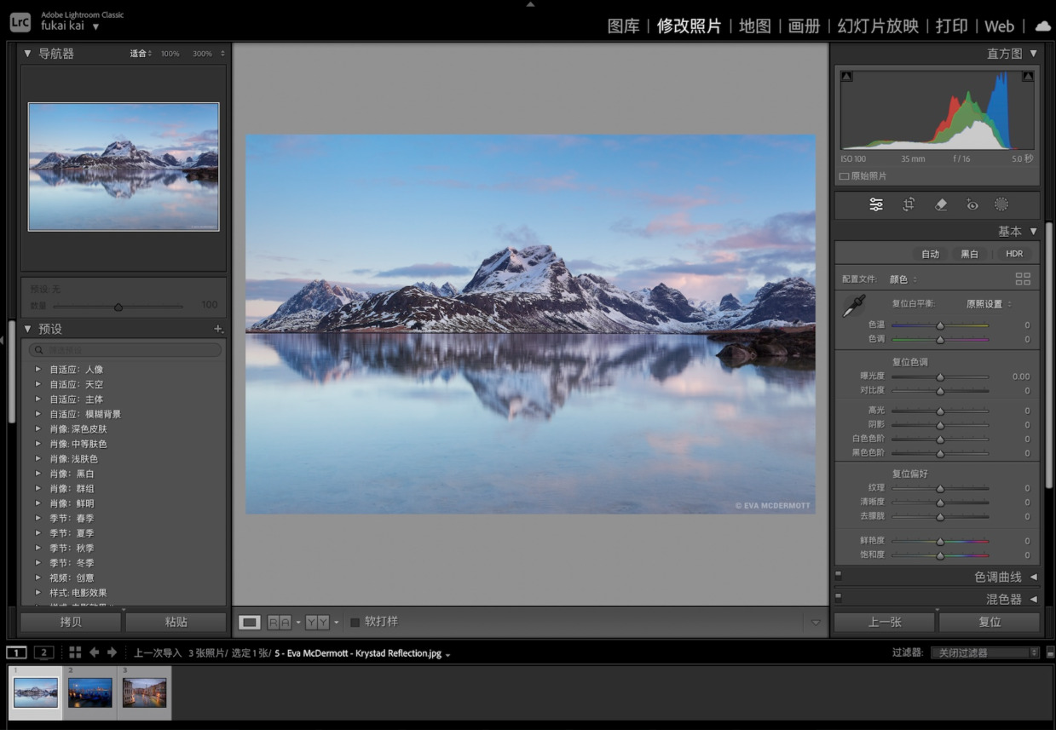Switch to RA before/after reference view
This screenshot has height=730, width=1056.
(279, 623)
